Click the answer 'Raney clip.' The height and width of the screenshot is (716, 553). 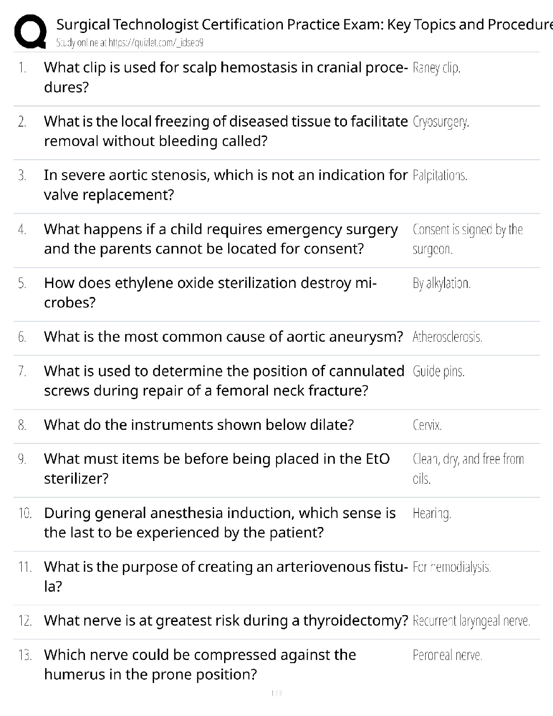[x=436, y=68]
